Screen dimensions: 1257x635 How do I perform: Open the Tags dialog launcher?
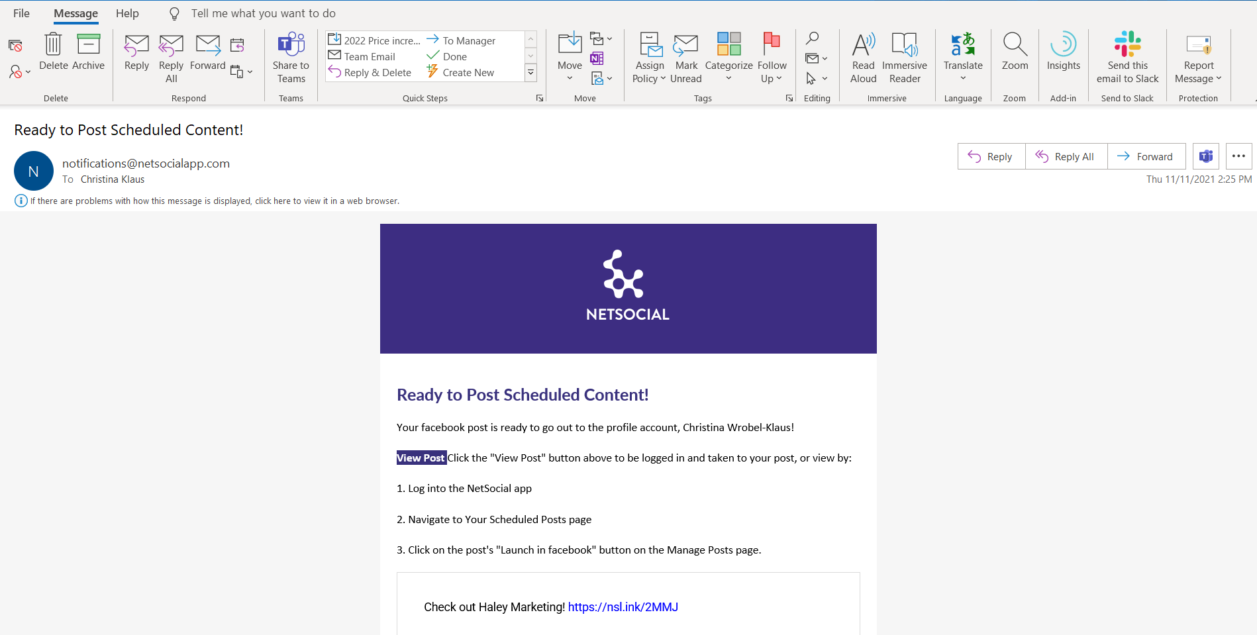[x=789, y=98]
